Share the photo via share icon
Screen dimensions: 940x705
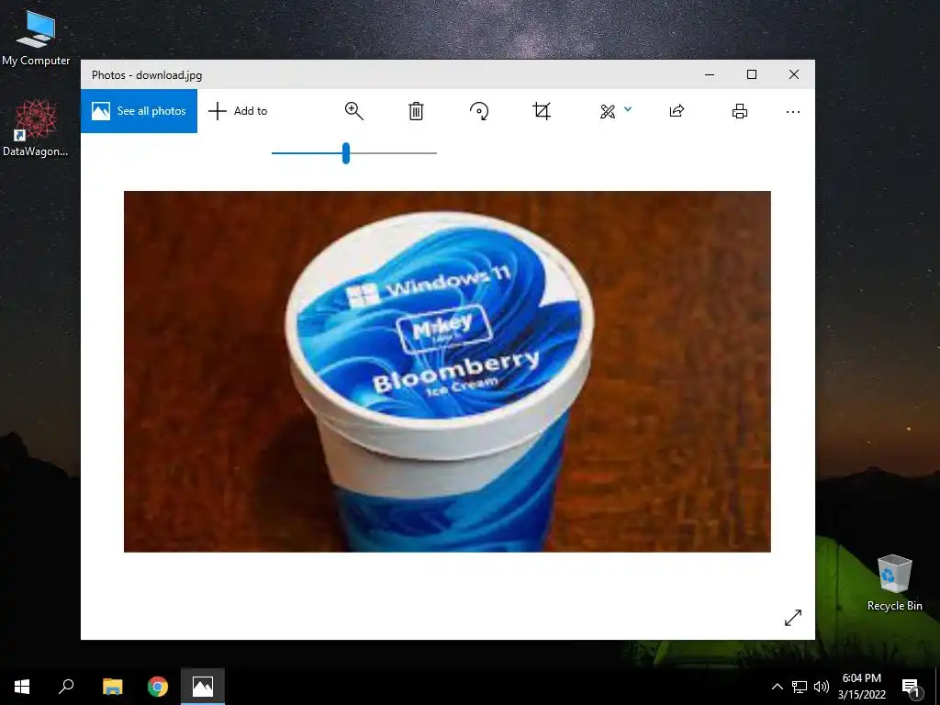677,111
